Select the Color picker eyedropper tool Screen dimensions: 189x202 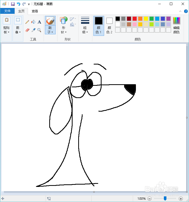33,30
